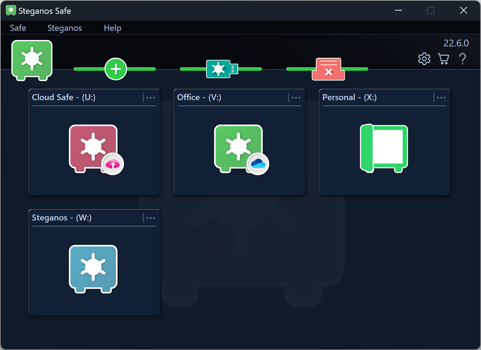Expand Office safe three-dot options menu

(296, 98)
